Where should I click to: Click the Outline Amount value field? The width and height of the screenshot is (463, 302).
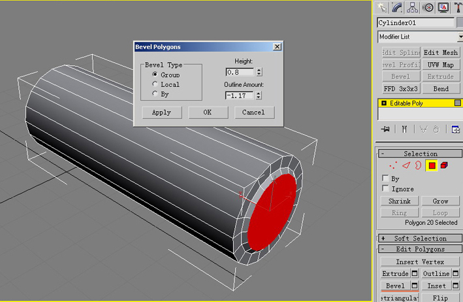coord(240,95)
